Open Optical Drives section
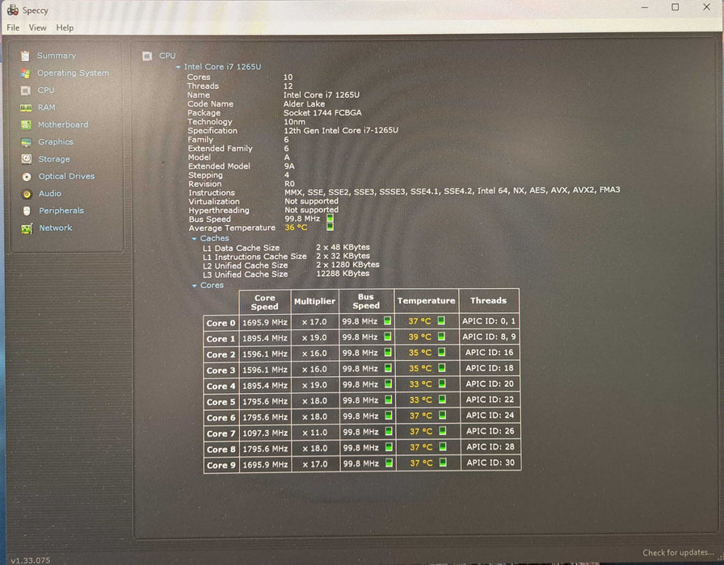 point(66,176)
